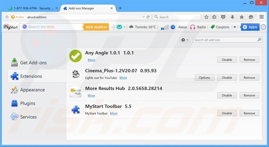The width and height of the screenshot is (269, 147).
Task: Click the WEB SEARCH button
Action: [x=96, y=27]
